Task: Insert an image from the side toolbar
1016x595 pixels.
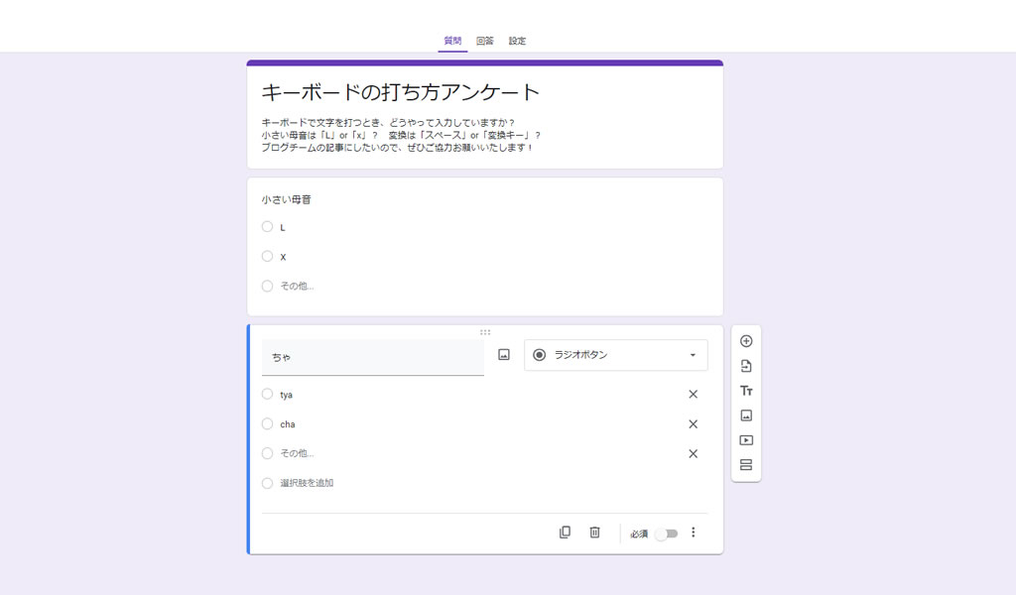Action: (x=746, y=416)
